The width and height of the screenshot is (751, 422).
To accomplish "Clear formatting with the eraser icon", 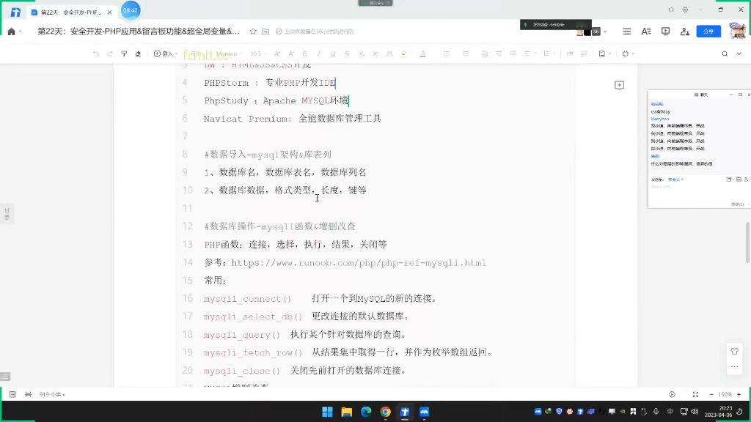I will [x=138, y=53].
